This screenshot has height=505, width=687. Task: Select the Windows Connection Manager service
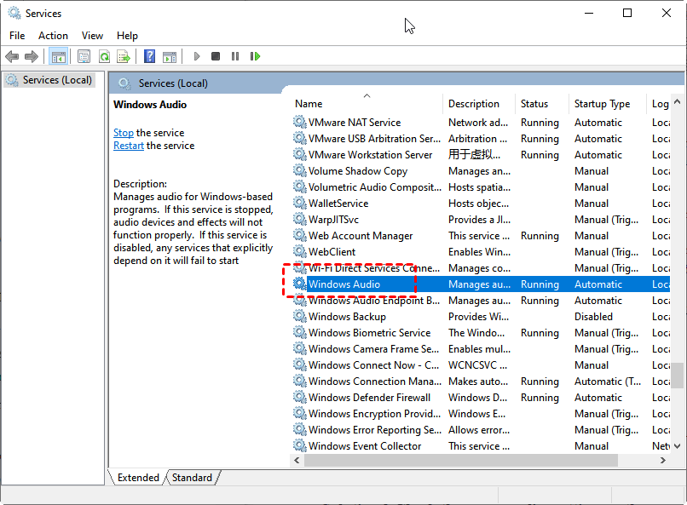[480, 382]
